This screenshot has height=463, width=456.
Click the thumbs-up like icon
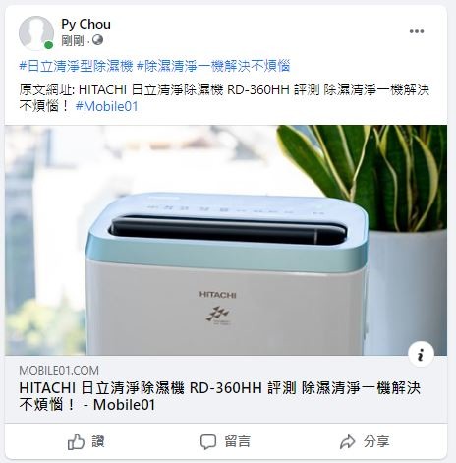(x=76, y=441)
